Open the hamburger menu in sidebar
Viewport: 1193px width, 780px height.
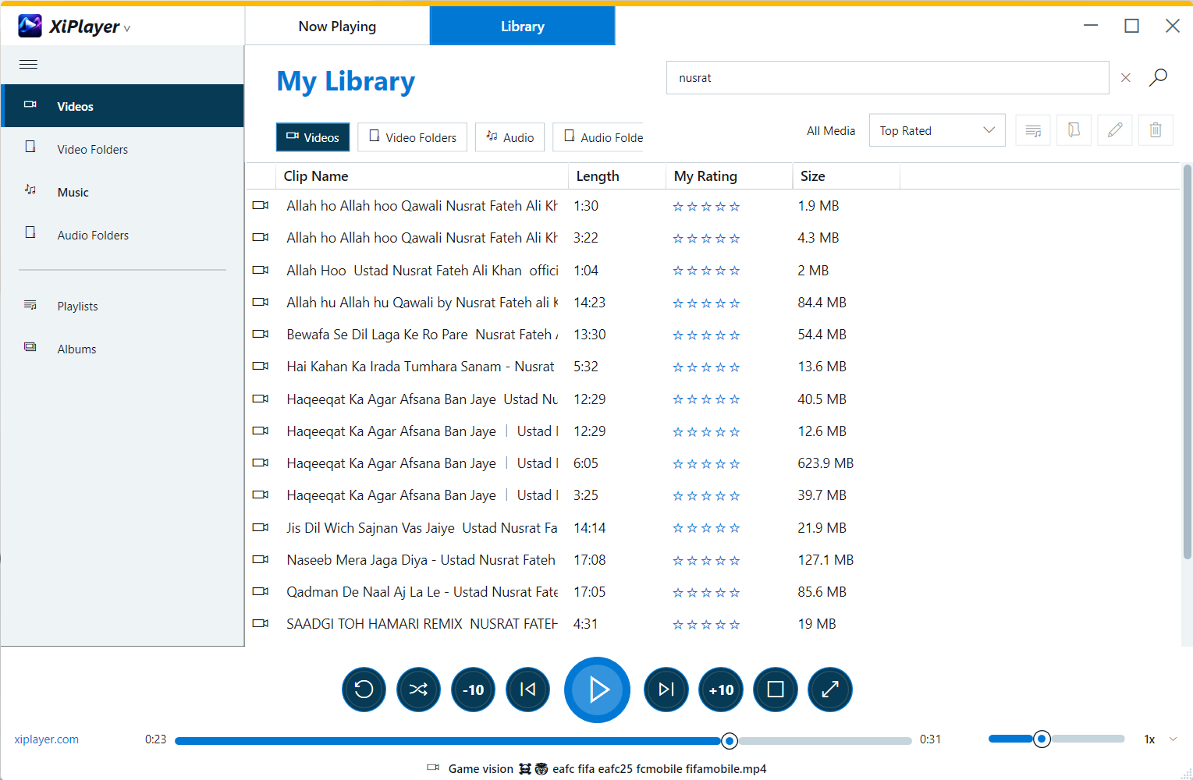click(x=28, y=65)
